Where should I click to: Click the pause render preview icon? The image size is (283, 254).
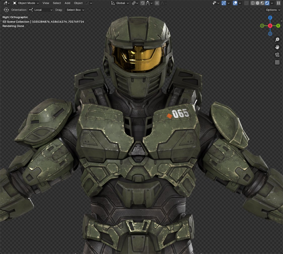278,3
